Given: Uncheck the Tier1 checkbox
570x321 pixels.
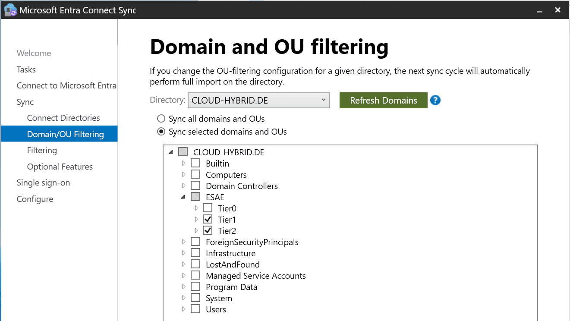Looking at the screenshot, I should coord(208,220).
